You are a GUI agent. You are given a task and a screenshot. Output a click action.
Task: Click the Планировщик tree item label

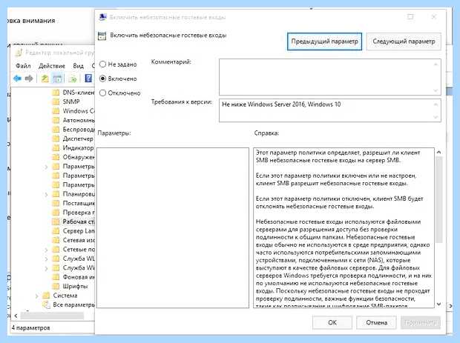pyautogui.click(x=79, y=194)
